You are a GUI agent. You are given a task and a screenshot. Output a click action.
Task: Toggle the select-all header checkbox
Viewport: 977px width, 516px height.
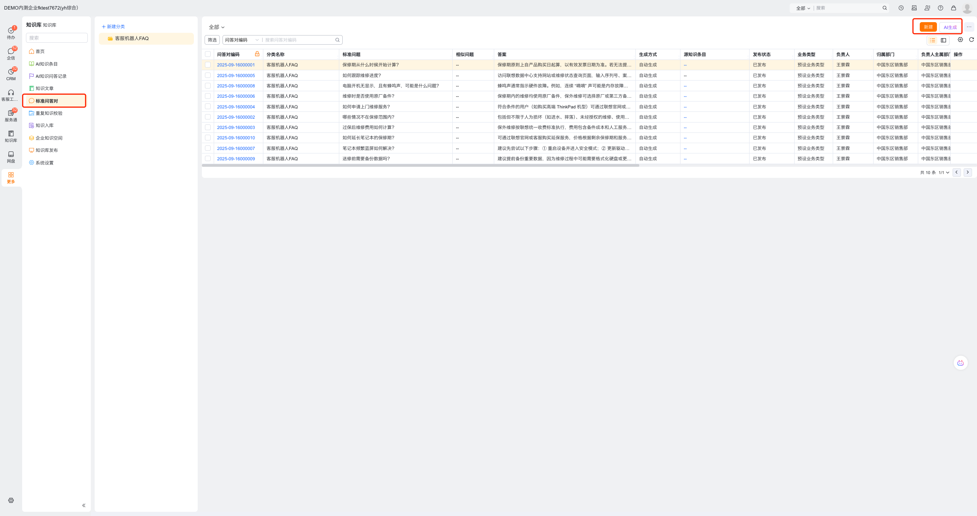[208, 54]
